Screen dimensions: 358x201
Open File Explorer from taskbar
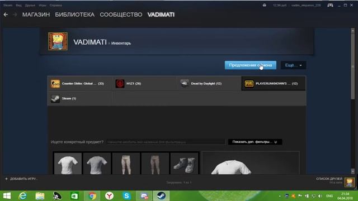tap(40, 196)
